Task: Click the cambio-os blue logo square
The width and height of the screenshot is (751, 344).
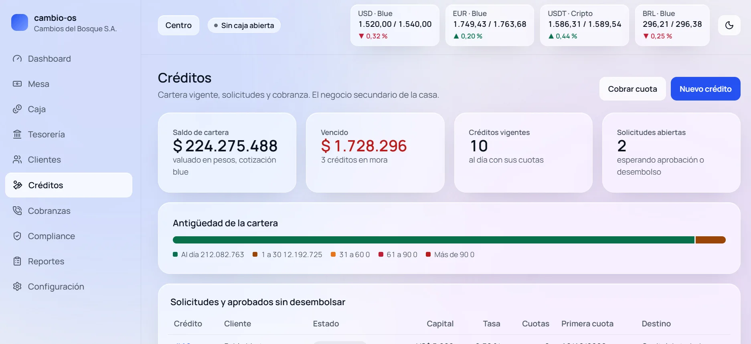Action: [x=20, y=22]
